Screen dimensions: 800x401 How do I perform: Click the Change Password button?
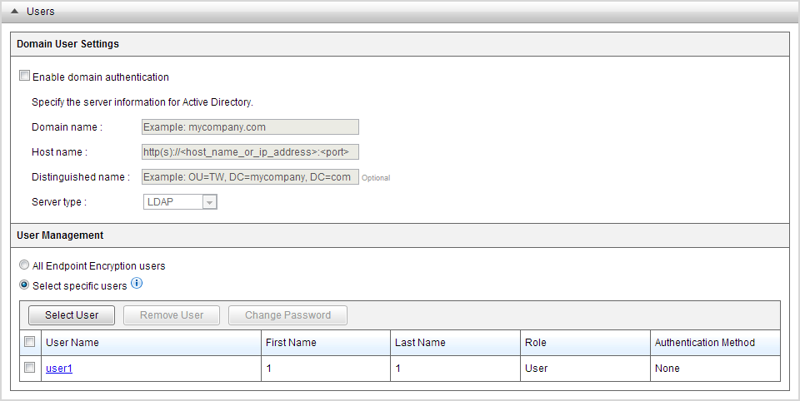pos(287,315)
